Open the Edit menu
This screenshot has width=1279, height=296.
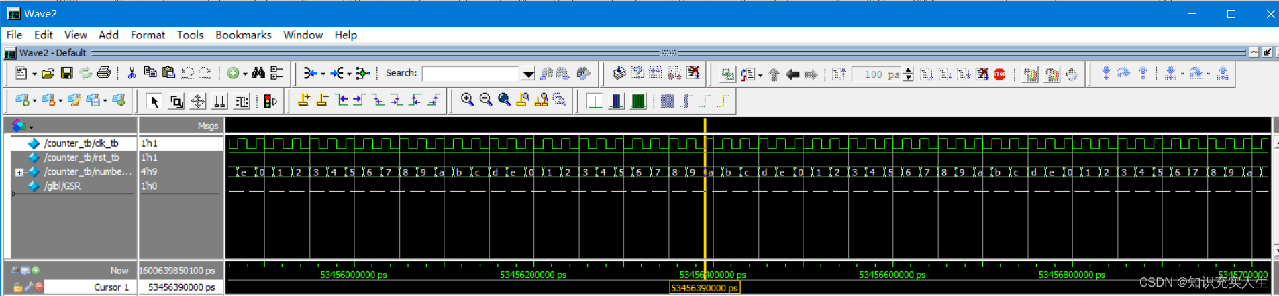click(x=43, y=35)
